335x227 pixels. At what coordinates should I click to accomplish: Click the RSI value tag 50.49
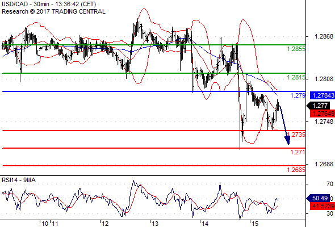tap(319, 198)
